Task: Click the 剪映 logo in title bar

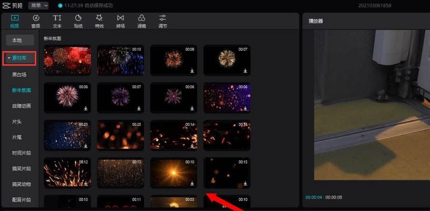Action: tap(12, 5)
